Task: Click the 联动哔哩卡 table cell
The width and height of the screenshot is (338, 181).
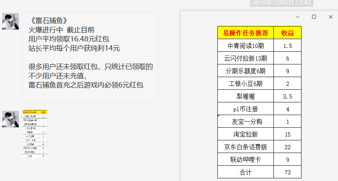Action: pos(245,160)
